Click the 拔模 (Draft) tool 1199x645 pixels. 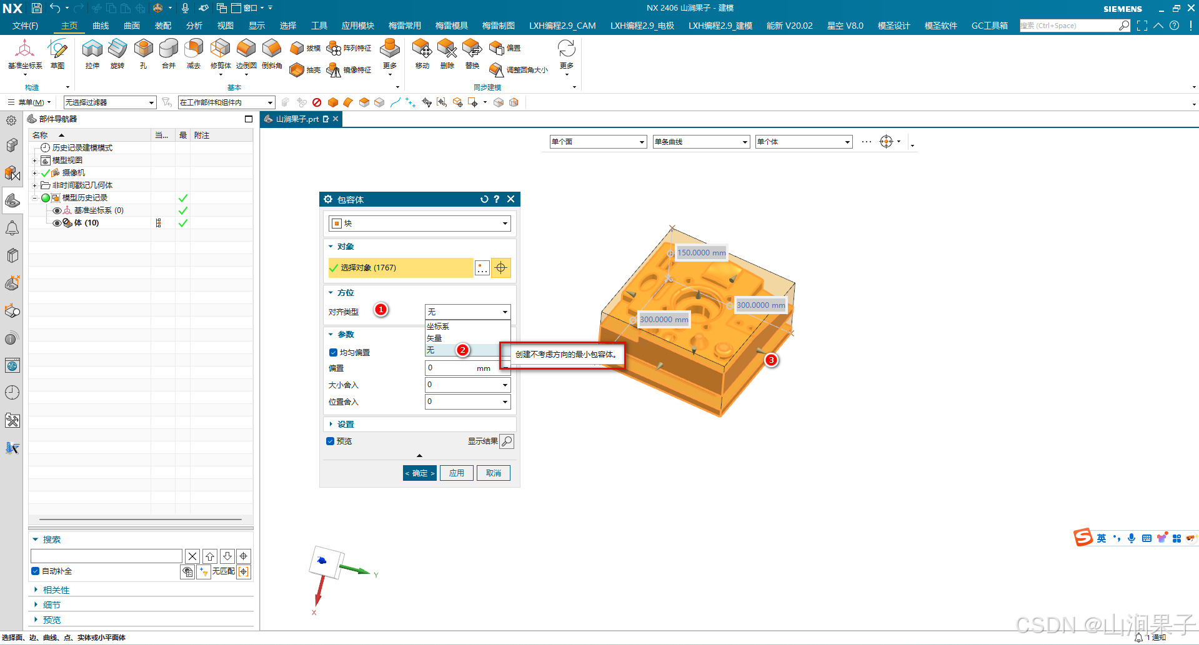[306, 48]
